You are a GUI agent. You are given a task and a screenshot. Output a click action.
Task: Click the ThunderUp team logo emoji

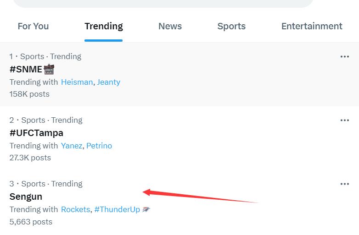pos(146,209)
